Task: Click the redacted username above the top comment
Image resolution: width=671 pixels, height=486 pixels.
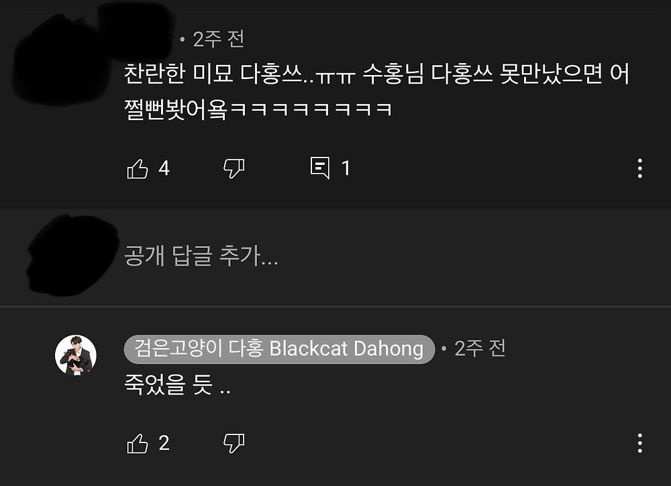Action: click(x=136, y=32)
